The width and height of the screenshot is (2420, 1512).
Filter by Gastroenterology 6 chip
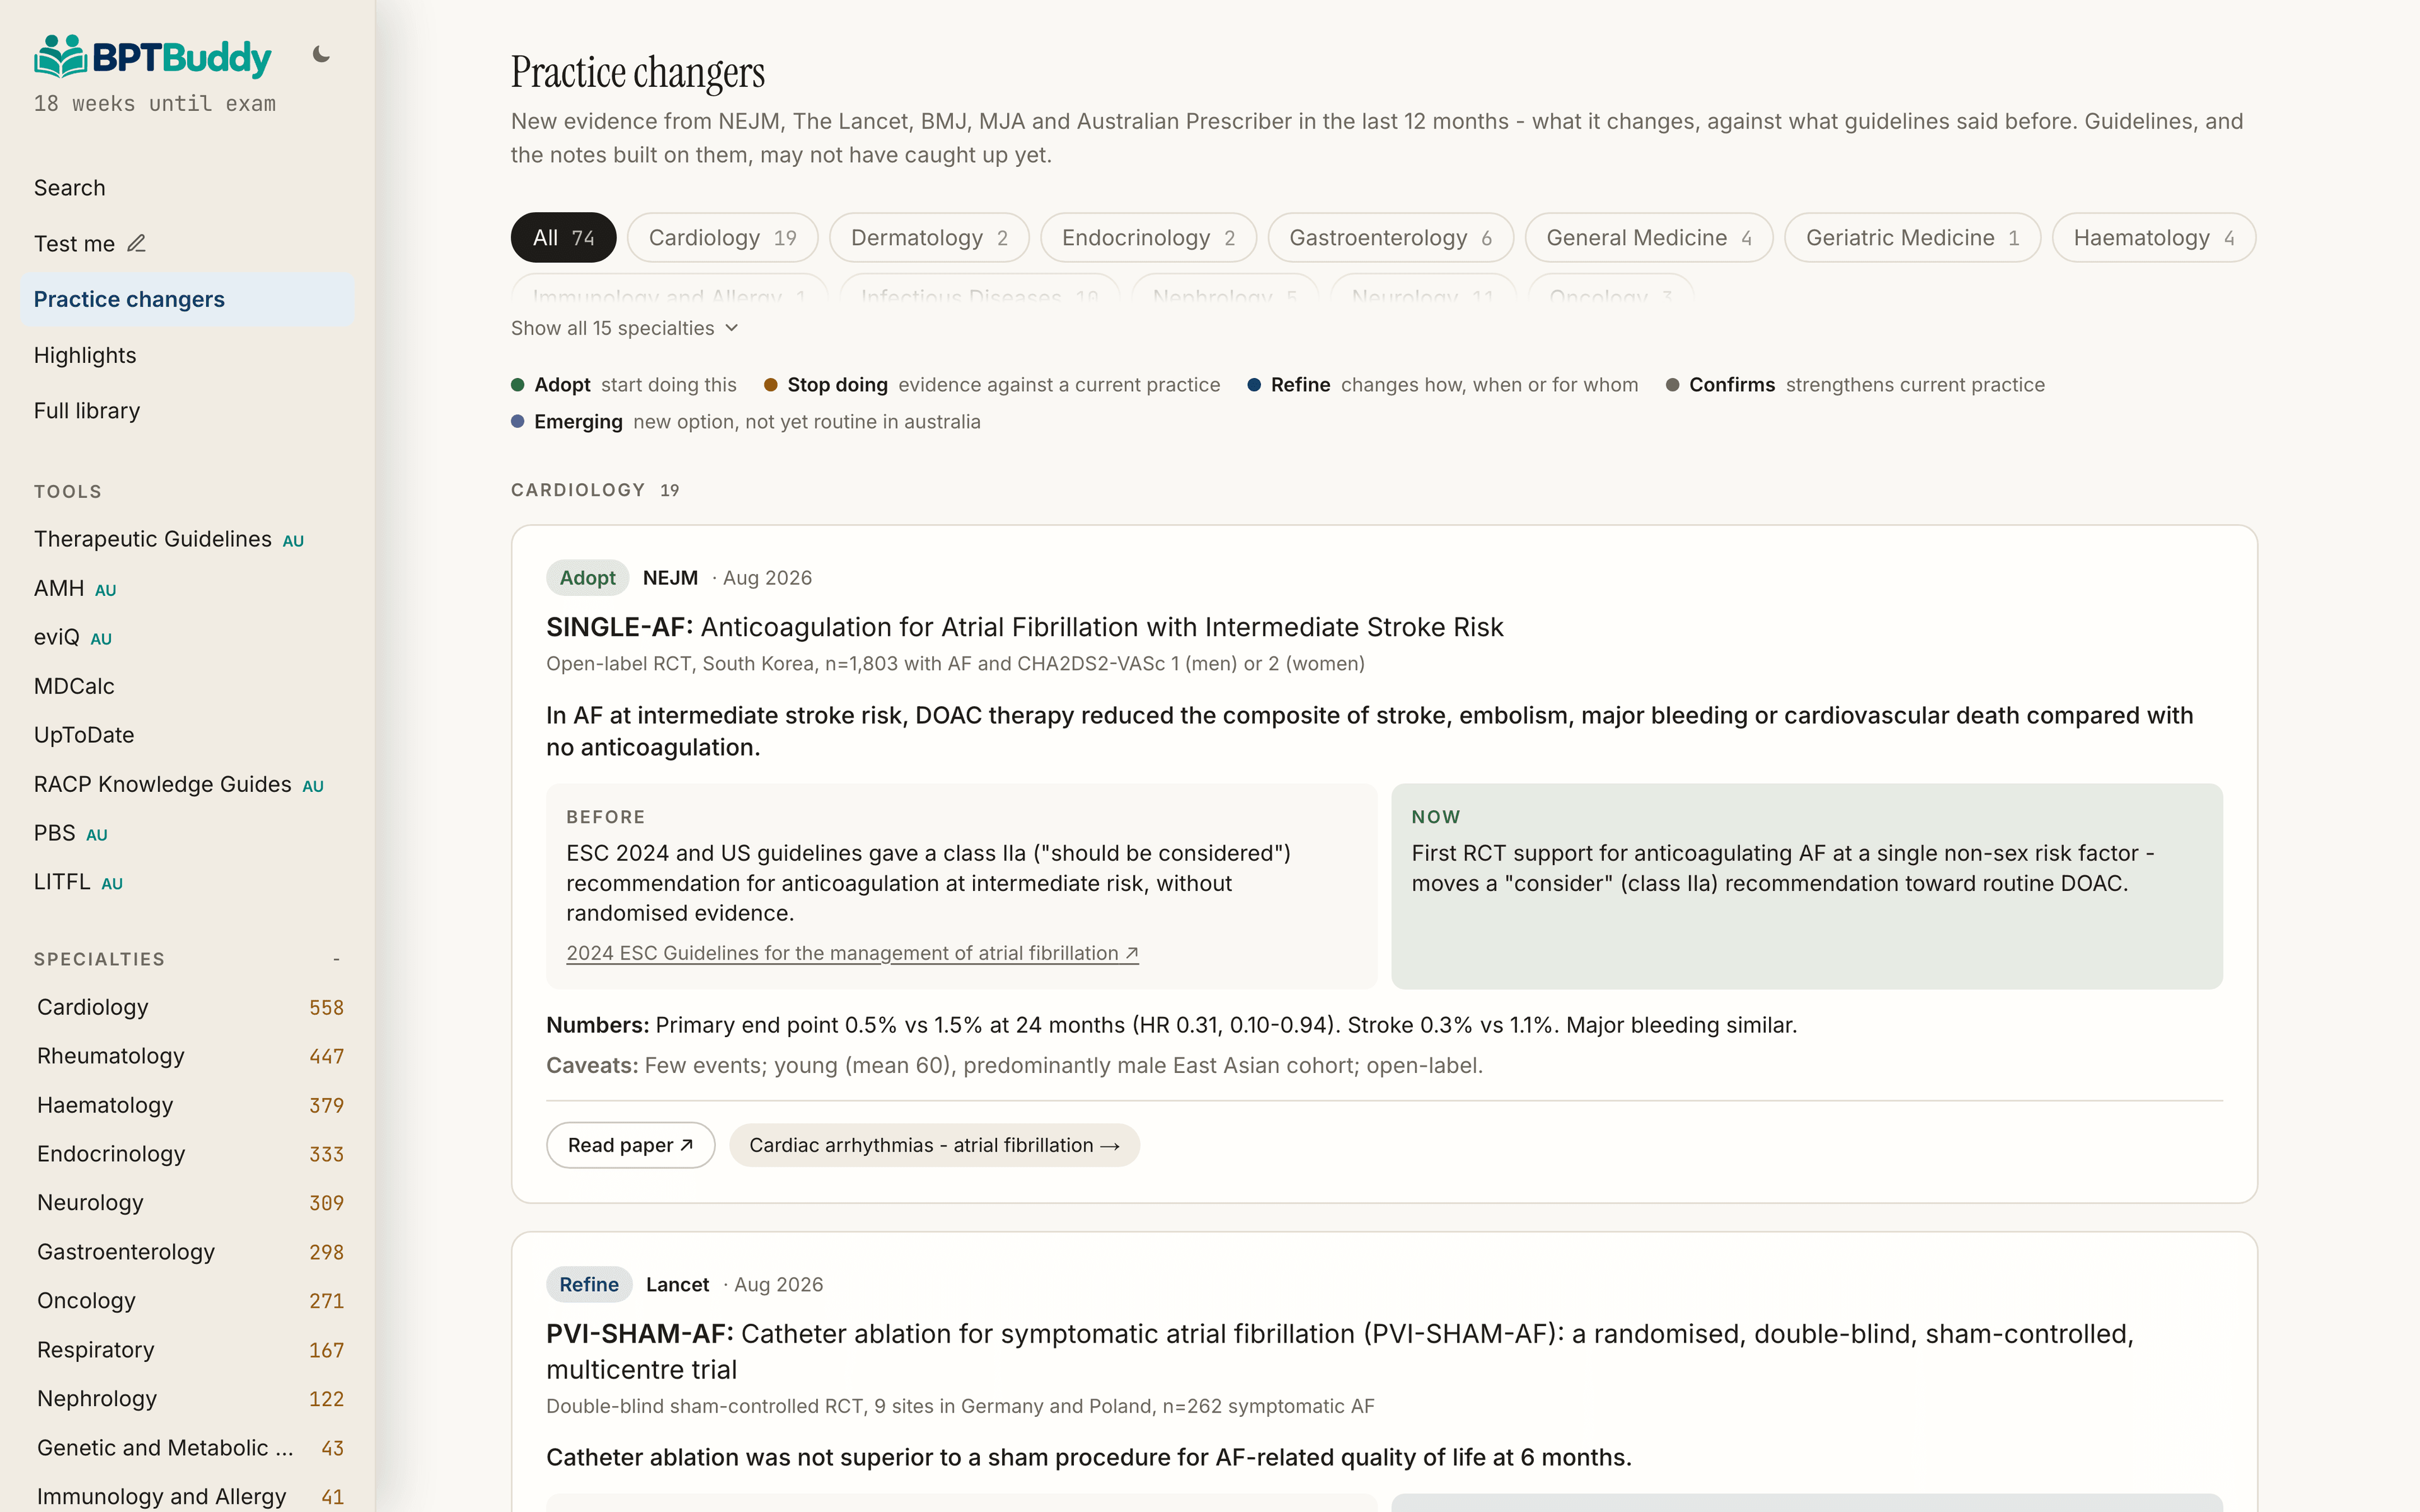point(1390,238)
